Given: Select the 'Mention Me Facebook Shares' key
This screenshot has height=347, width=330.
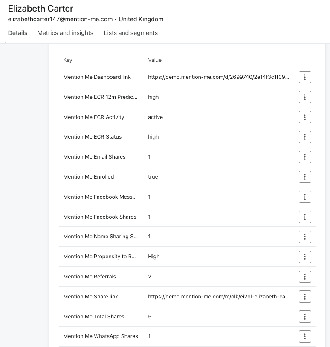Looking at the screenshot, I should tap(100, 217).
